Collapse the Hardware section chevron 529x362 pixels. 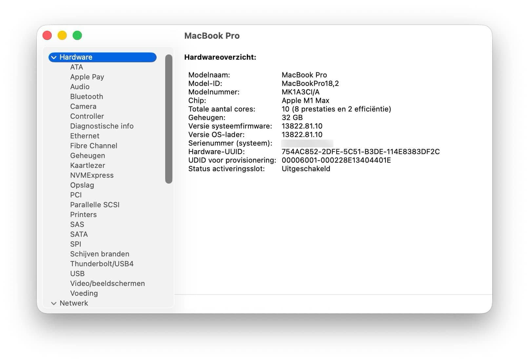click(x=54, y=57)
